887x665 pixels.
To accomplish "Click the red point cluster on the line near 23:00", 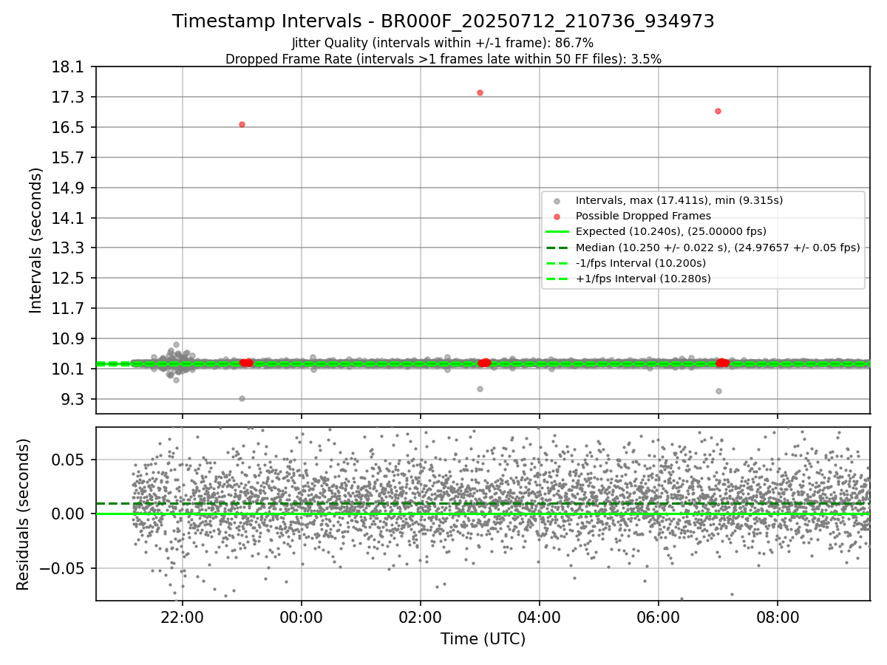I will click(247, 363).
